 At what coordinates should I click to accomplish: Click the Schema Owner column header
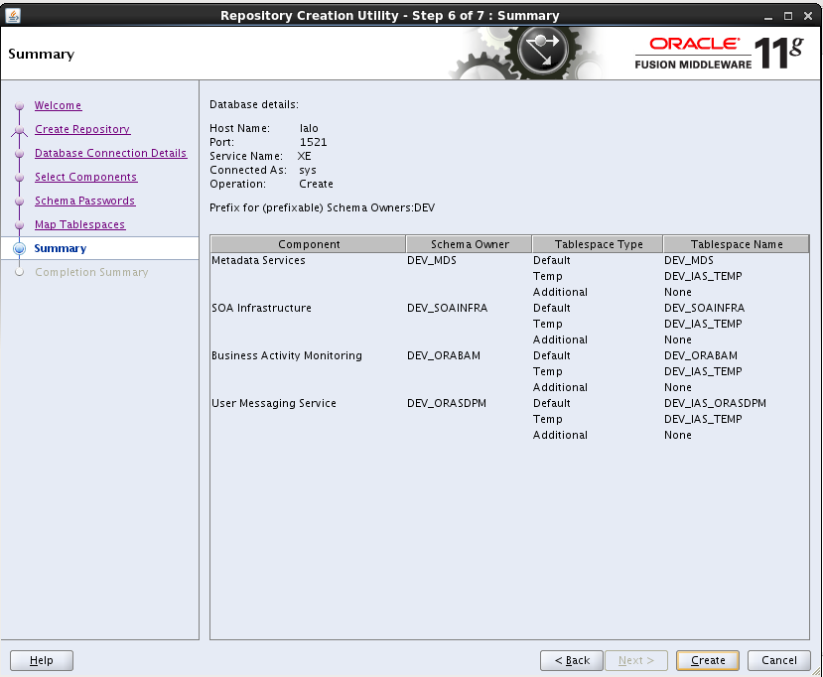click(470, 244)
